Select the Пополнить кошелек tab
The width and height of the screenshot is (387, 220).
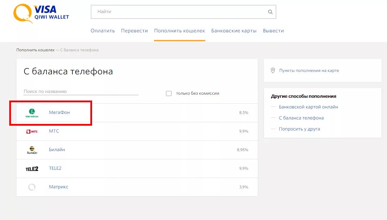tap(179, 31)
